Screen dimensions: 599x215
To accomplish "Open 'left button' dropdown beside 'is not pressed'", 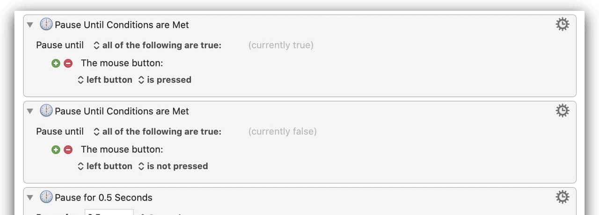I will point(105,166).
